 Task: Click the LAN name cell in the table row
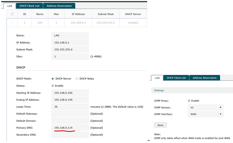coord(40,23)
